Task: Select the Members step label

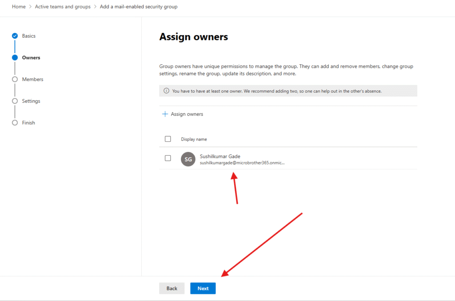Action: pyautogui.click(x=32, y=79)
